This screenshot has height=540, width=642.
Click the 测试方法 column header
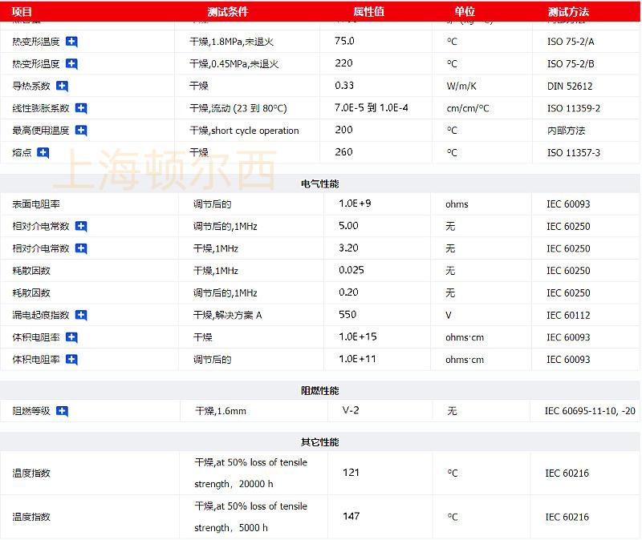pyautogui.click(x=568, y=12)
